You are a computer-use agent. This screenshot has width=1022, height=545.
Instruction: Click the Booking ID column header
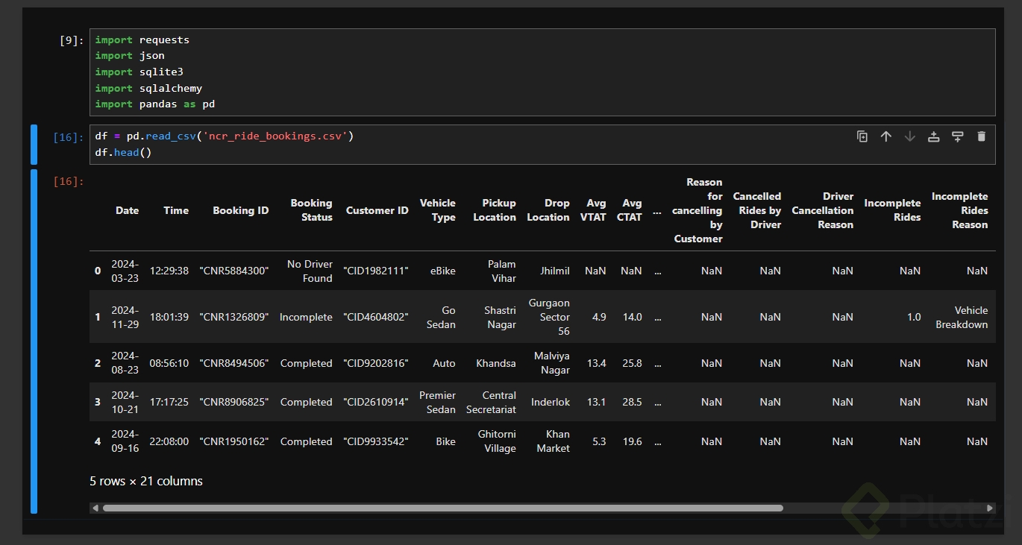240,211
